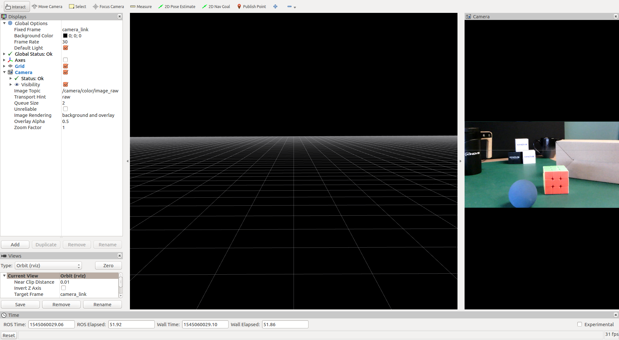
Task: Collapse left panel using the arrow handle
Action: pyautogui.click(x=127, y=161)
